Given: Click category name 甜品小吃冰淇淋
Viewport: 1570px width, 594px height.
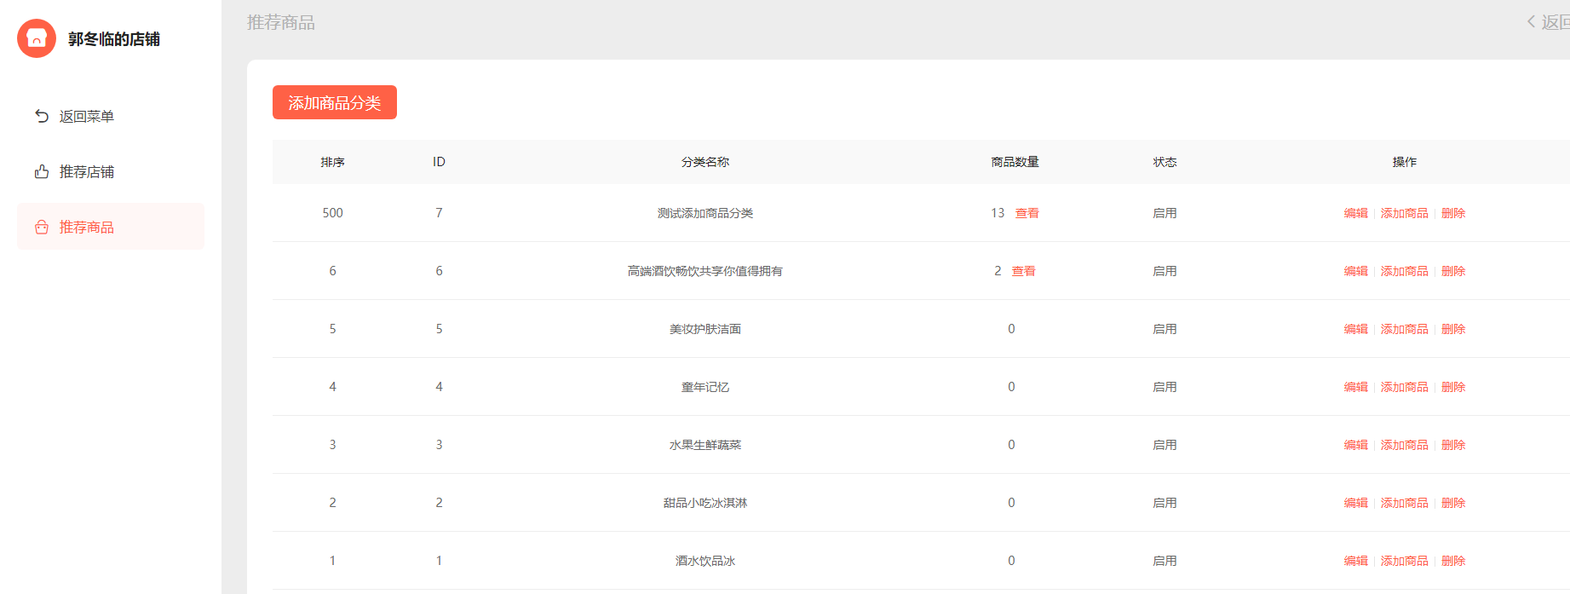Looking at the screenshot, I should click(x=705, y=503).
